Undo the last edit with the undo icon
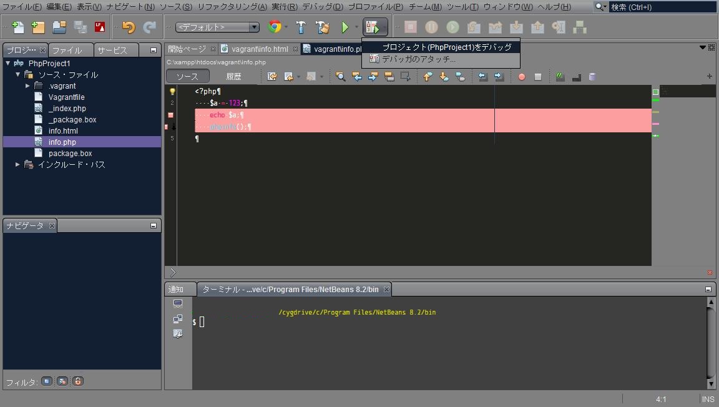 coord(130,27)
